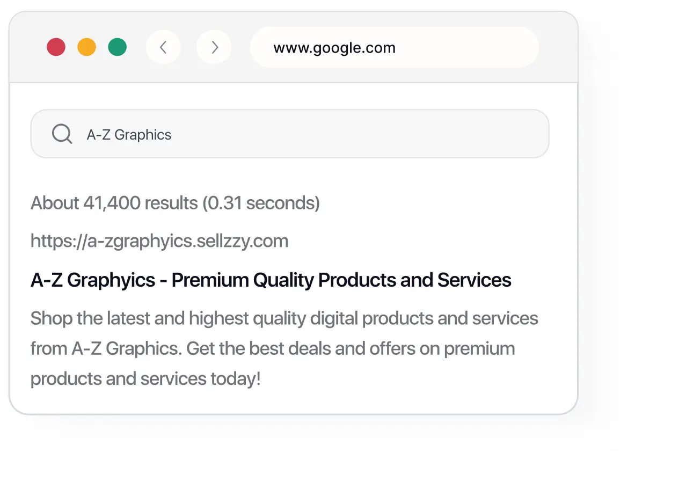The height and width of the screenshot is (481, 686).
Task: Click the green traffic light window control
Action: click(x=117, y=47)
